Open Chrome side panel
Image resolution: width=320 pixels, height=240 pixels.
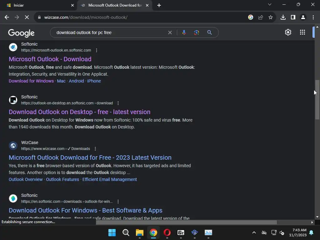coord(293,17)
